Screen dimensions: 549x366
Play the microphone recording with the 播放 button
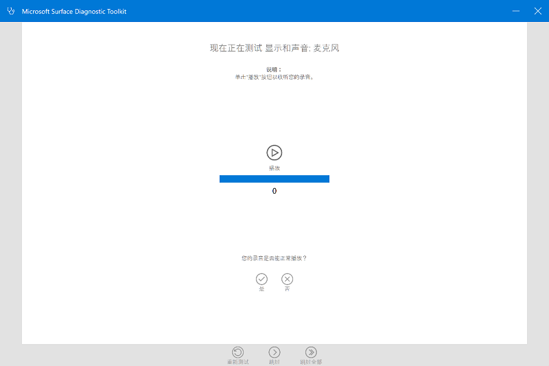[274, 152]
